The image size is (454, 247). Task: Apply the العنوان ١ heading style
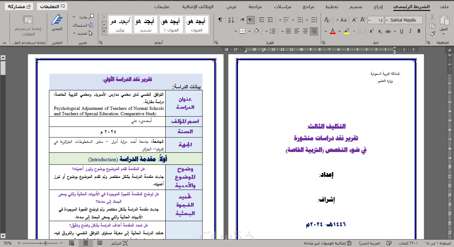(171, 24)
